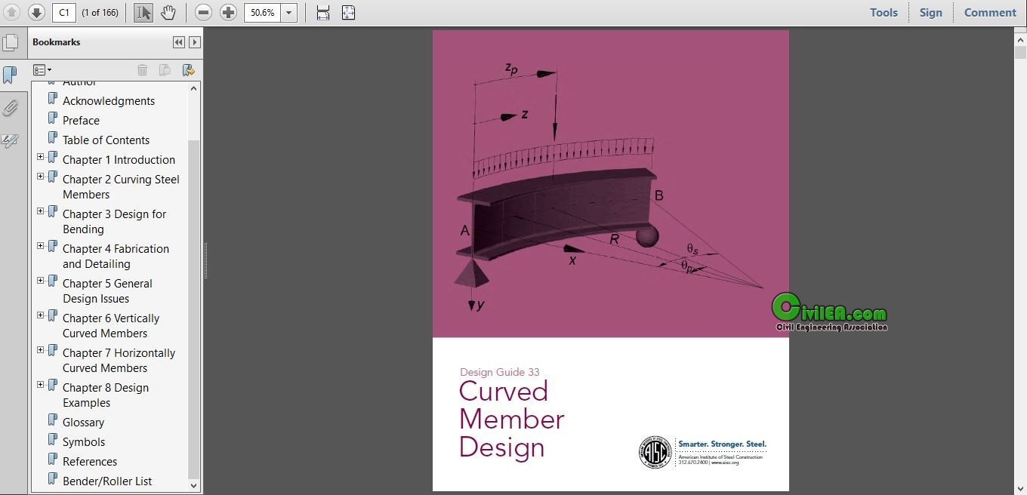Expand Chapter 5 General Design Issues

[41, 281]
